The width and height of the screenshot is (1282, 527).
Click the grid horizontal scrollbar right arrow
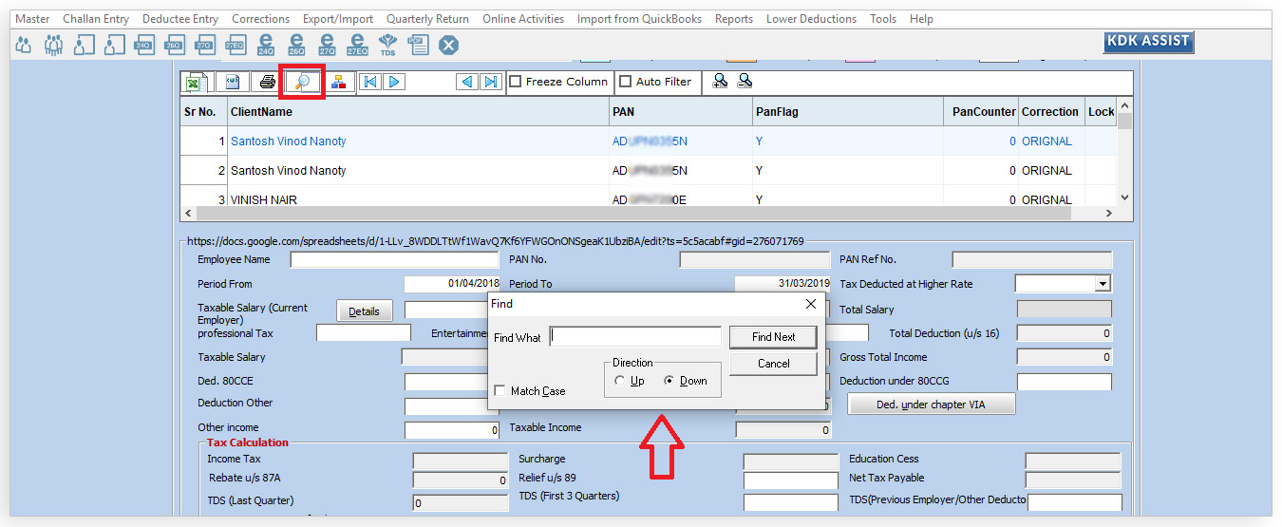point(1110,215)
